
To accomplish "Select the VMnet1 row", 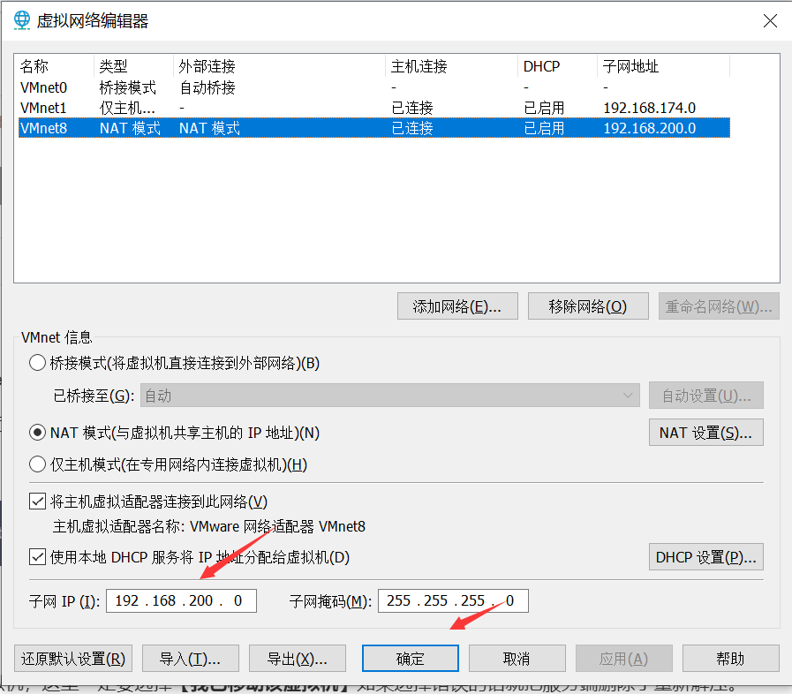I will (374, 108).
